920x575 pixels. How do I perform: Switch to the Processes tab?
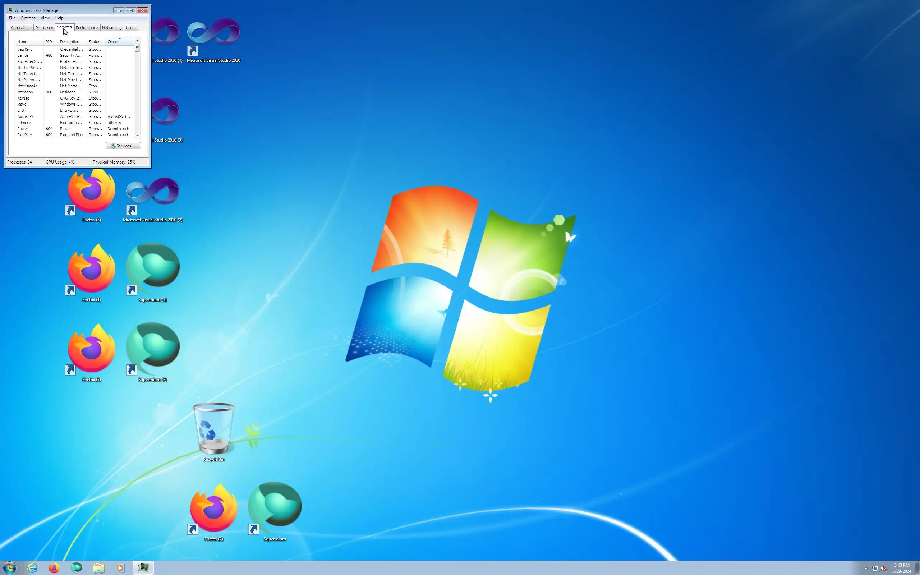[44, 28]
